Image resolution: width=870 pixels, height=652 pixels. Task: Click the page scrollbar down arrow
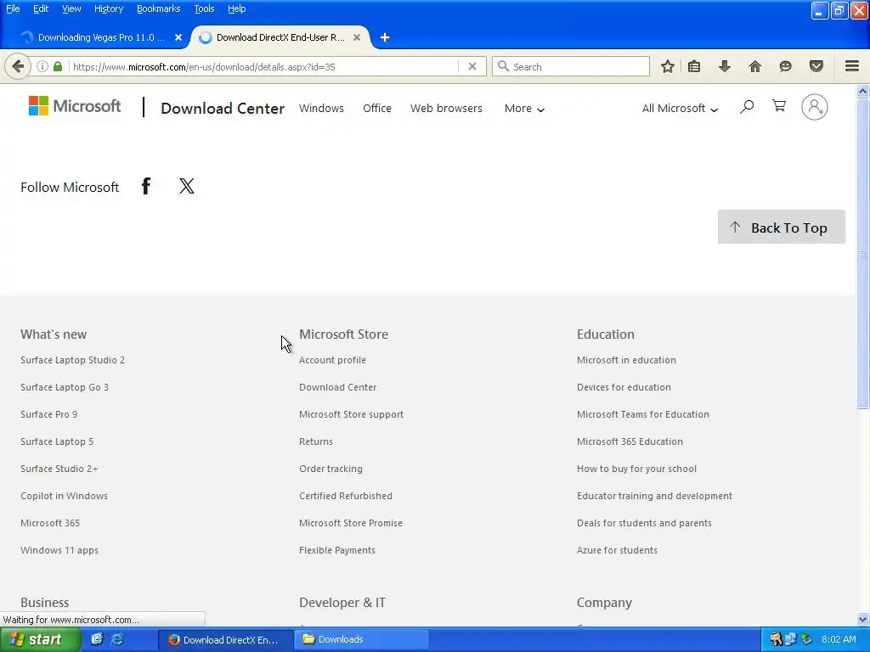pyautogui.click(x=863, y=619)
